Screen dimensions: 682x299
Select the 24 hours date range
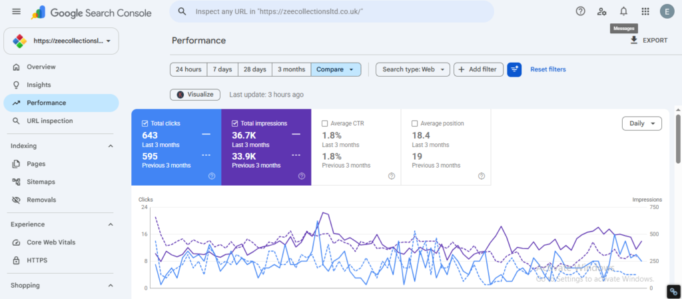click(x=188, y=69)
